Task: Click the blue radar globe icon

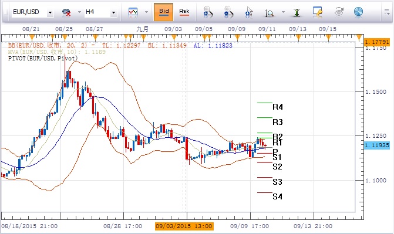Action: tap(358, 12)
